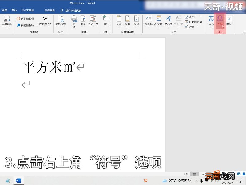Click on the text 平方米m²
Screen dimensions: 246x185
(49, 67)
